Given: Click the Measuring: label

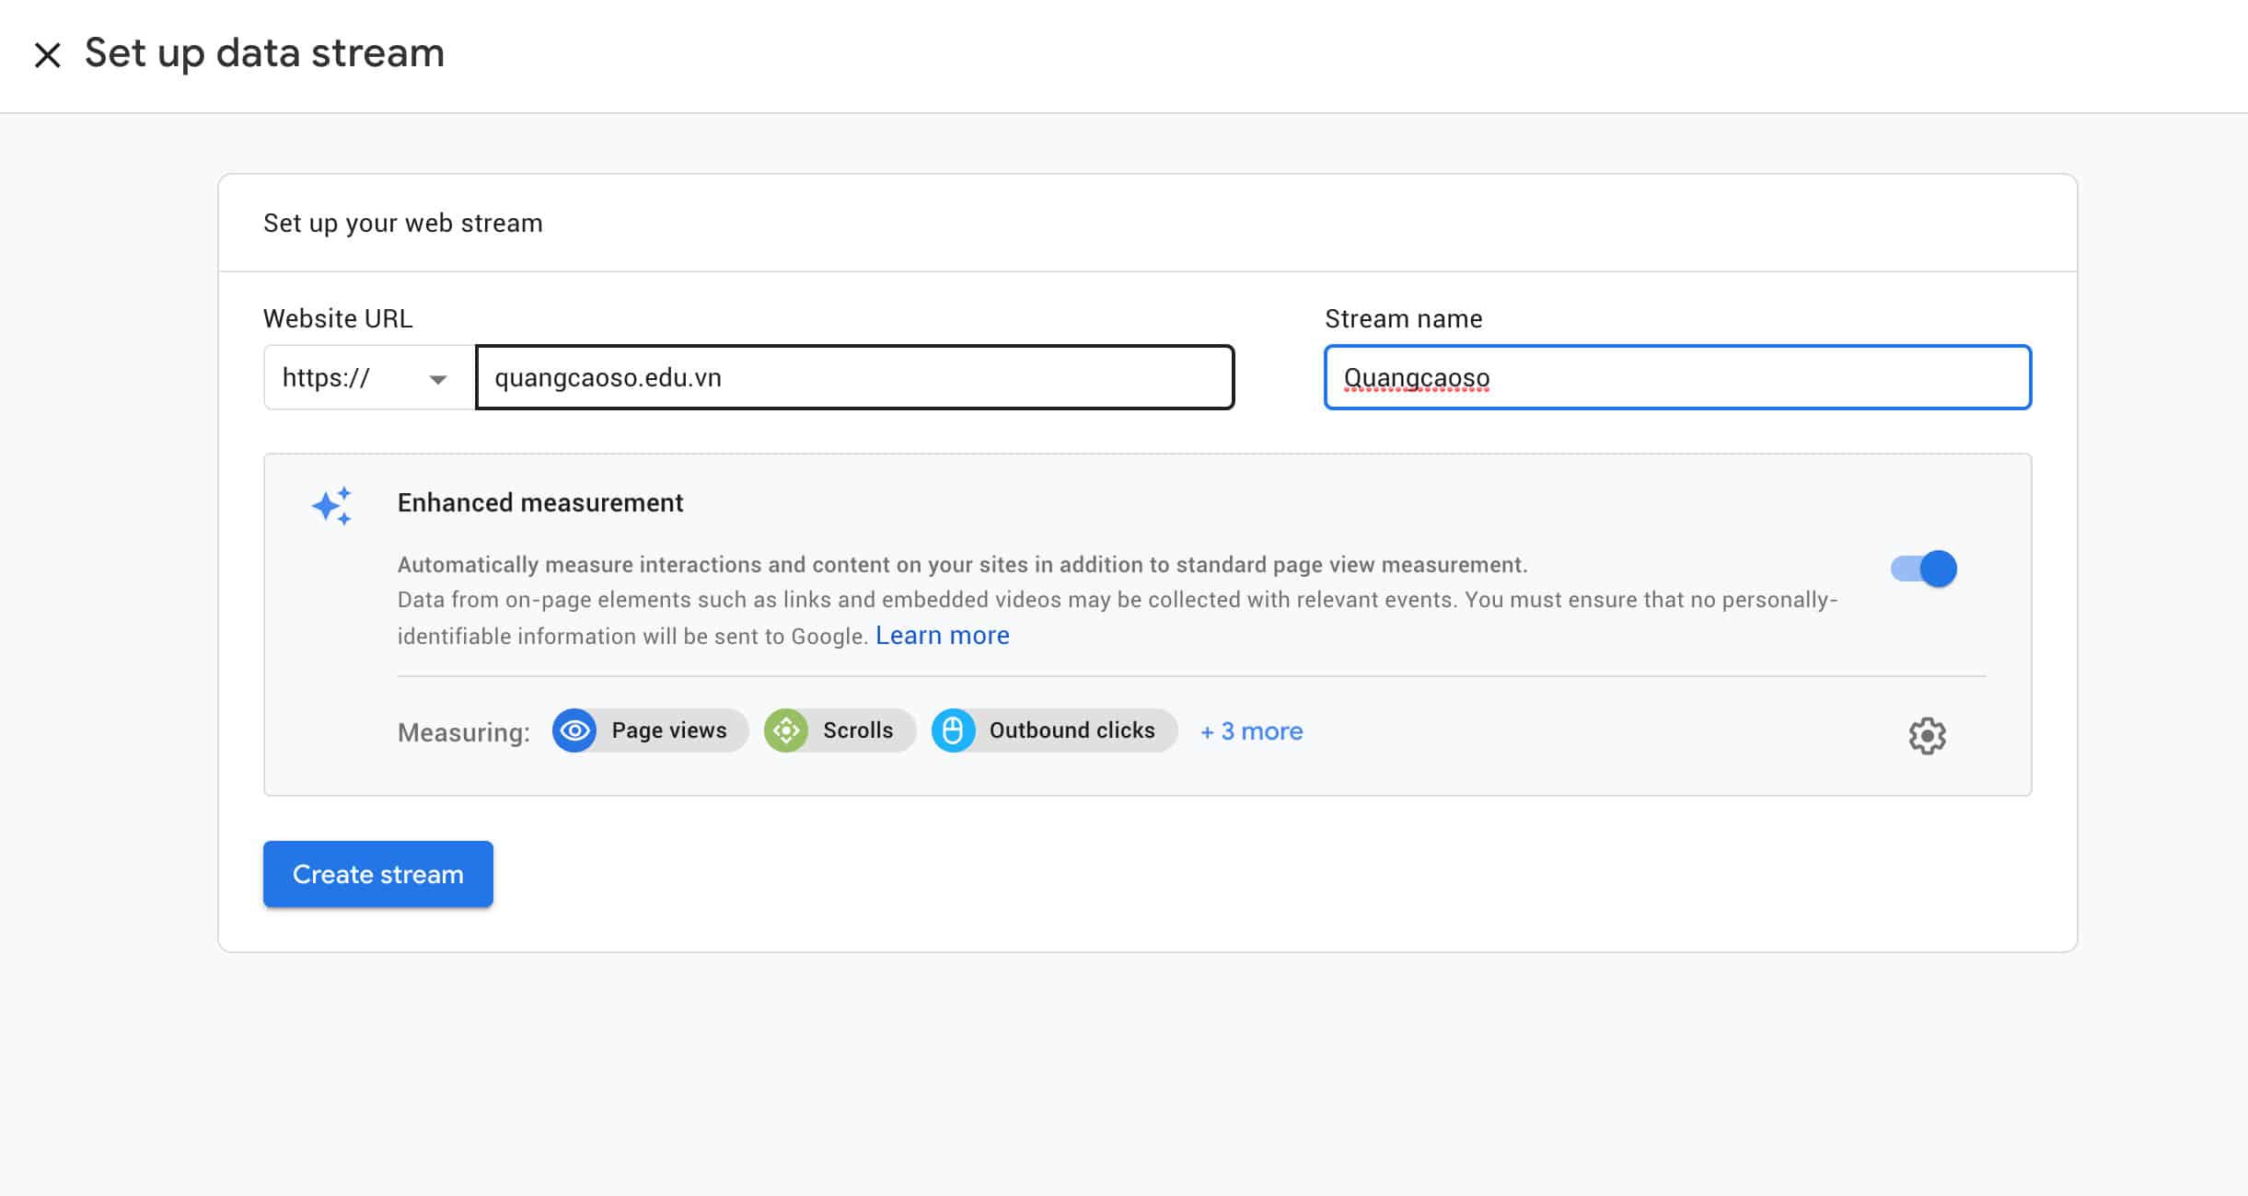Looking at the screenshot, I should pyautogui.click(x=464, y=732).
